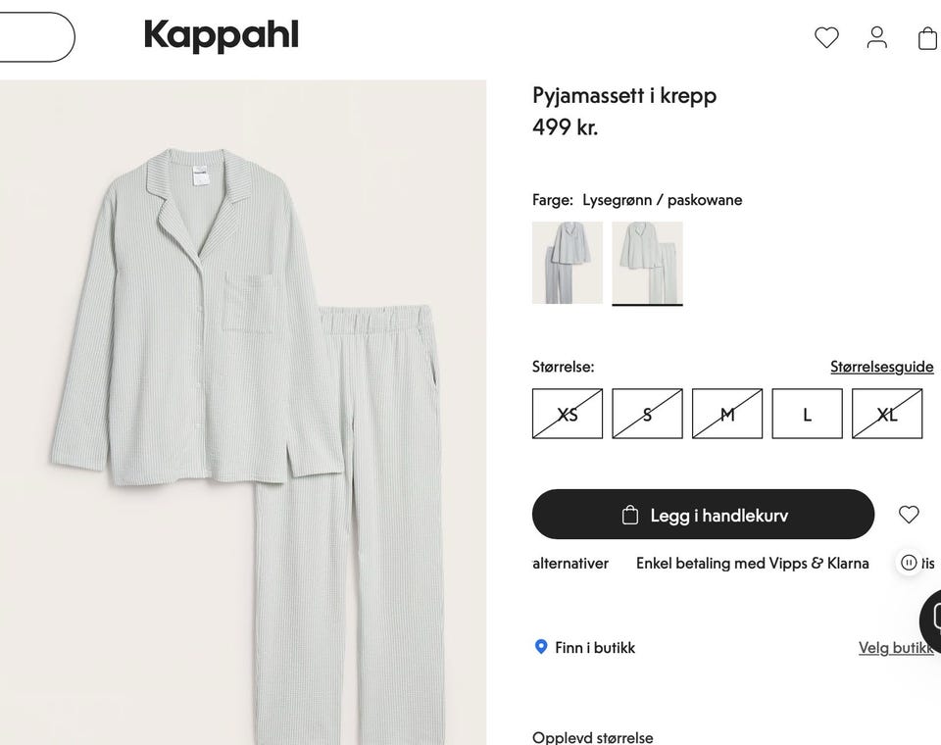This screenshot has width=941, height=745.
Task: Go to Kappahl logo homepage
Action: click(221, 36)
